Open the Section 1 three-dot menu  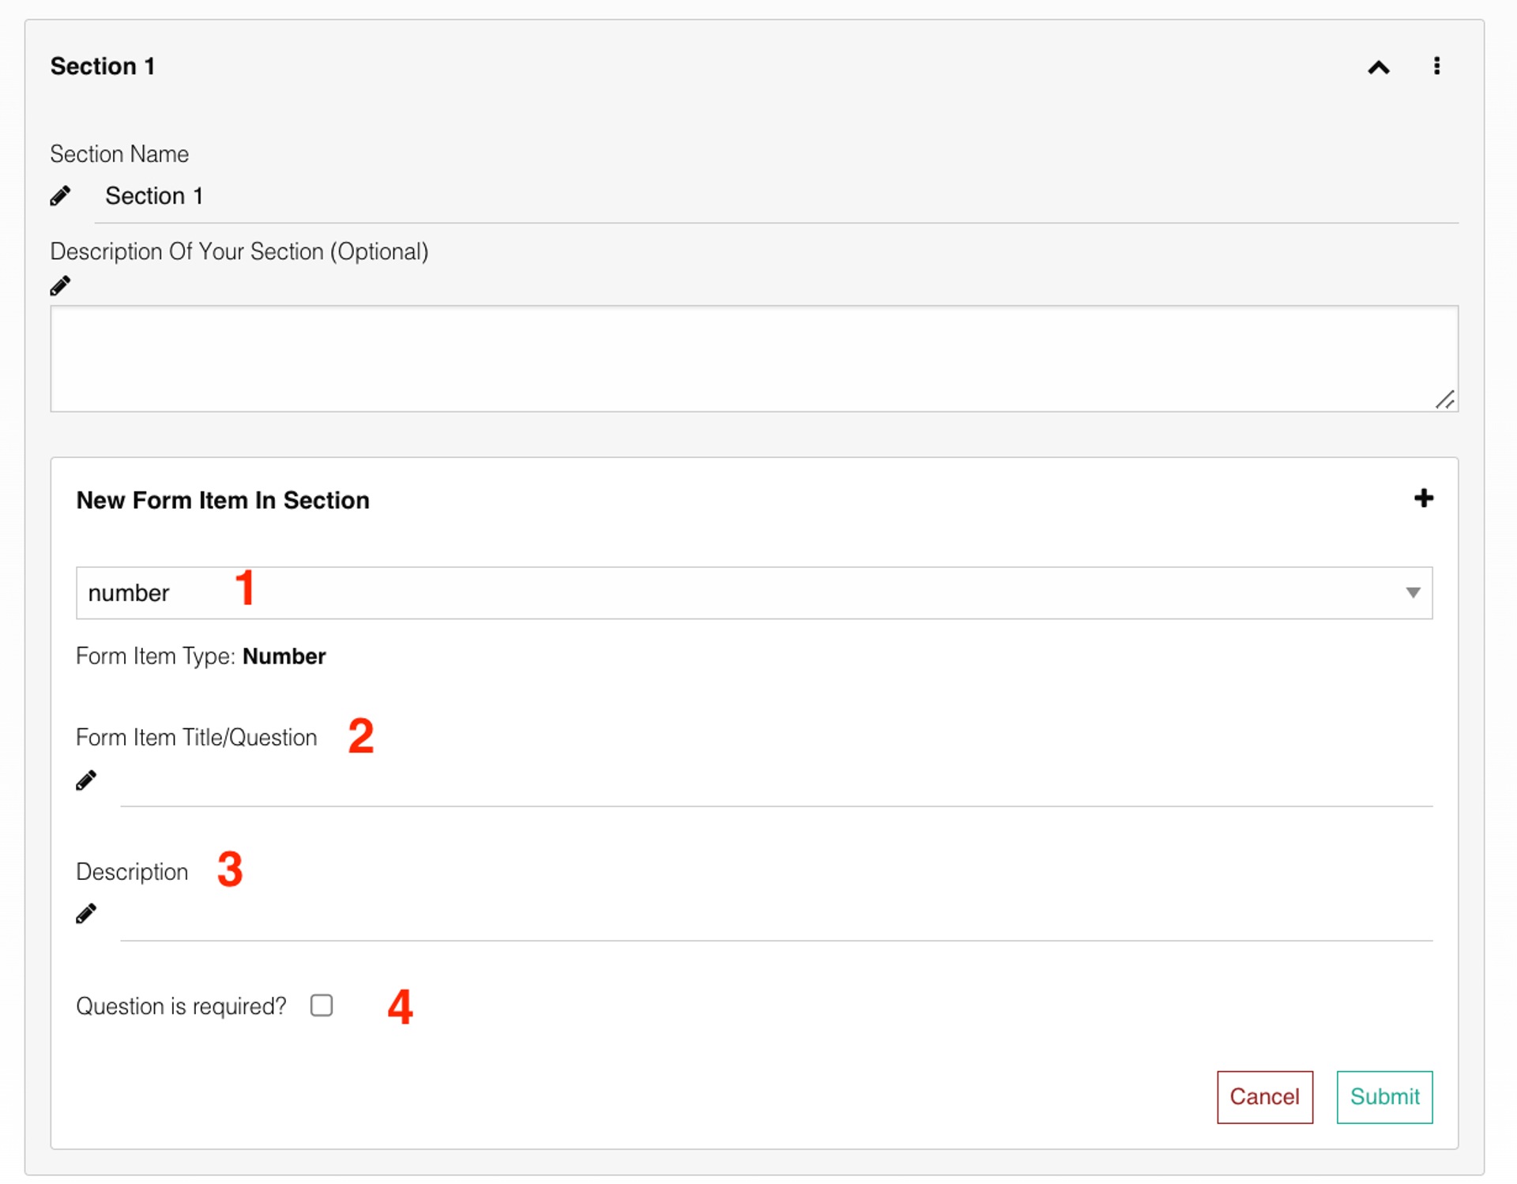(x=1436, y=66)
